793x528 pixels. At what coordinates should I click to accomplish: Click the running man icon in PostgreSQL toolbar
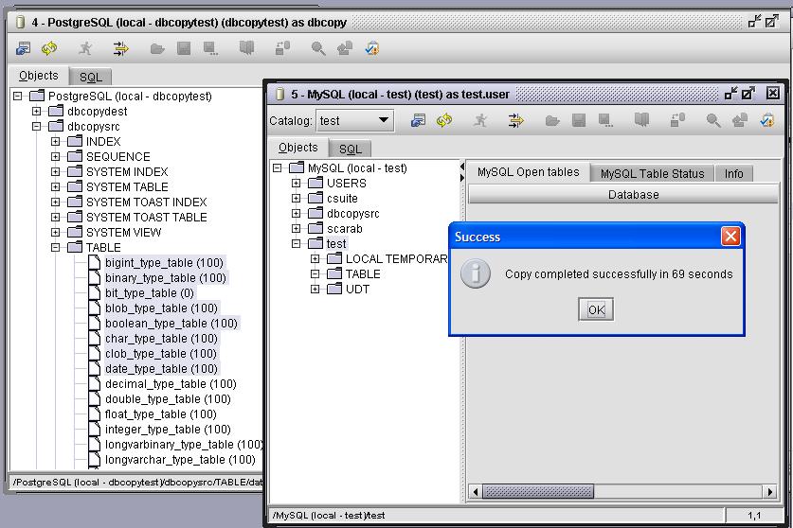[x=85, y=48]
